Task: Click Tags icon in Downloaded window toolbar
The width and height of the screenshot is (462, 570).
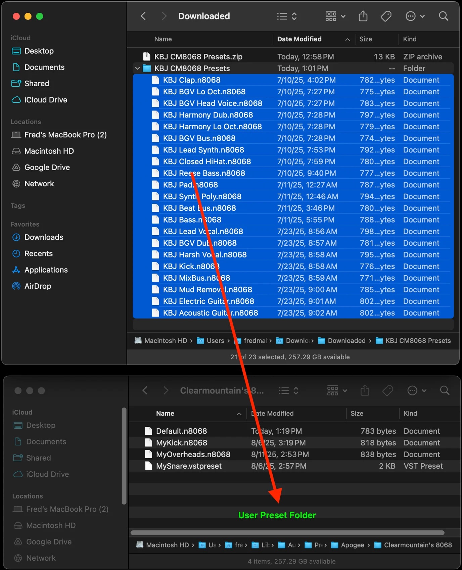Action: [x=386, y=16]
